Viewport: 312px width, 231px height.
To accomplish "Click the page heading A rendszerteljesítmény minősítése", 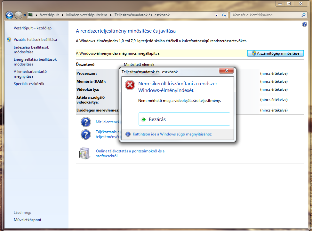I will [x=126, y=31].
